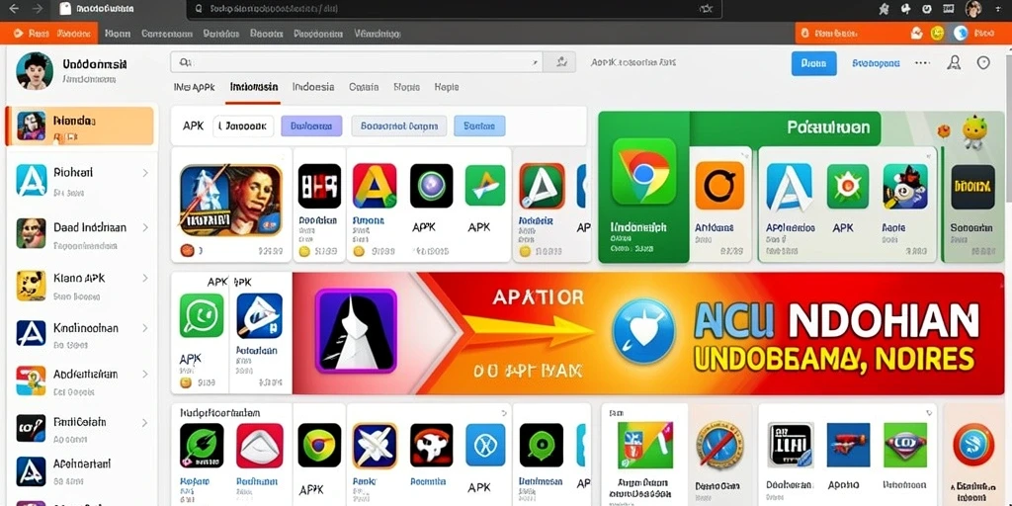Expand the FamliCsiain row chevron
The image size is (1012, 506).
click(x=145, y=423)
